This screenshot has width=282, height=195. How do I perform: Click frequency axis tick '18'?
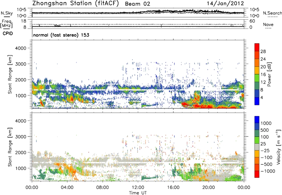pos(24,21)
